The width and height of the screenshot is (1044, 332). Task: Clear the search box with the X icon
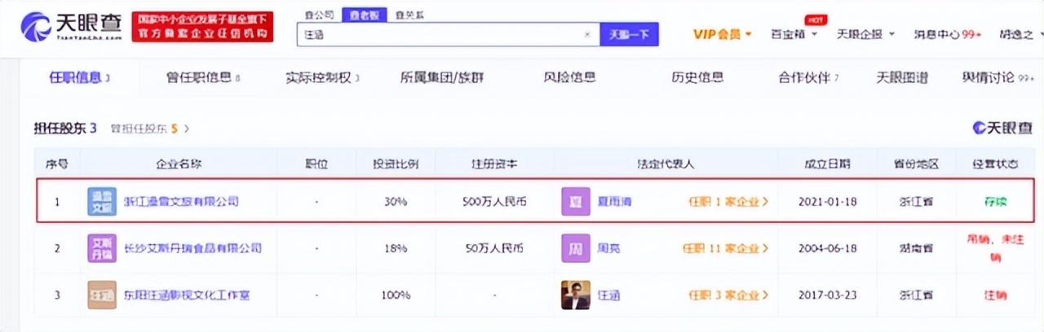click(587, 35)
